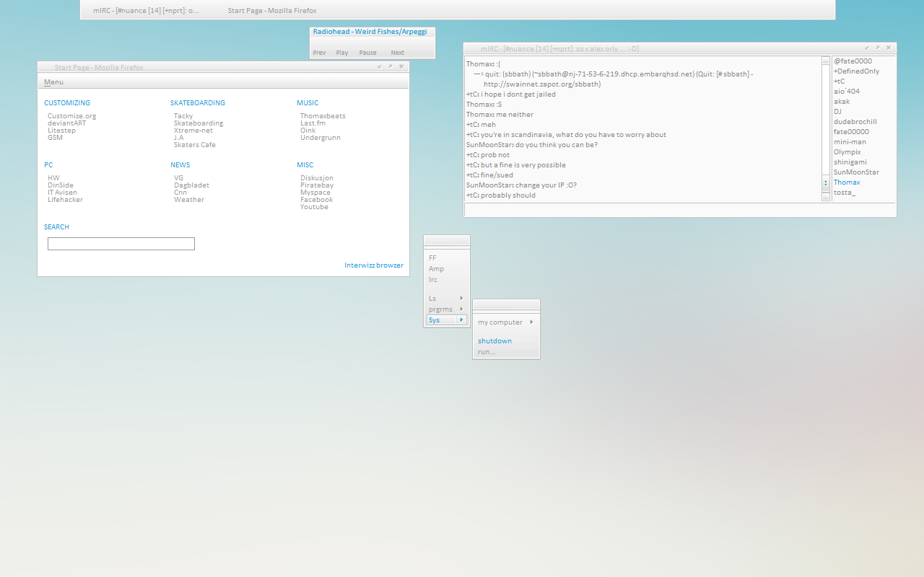The width and height of the screenshot is (924, 577).
Task: Open the Thomaxbeats link
Action: pos(323,116)
